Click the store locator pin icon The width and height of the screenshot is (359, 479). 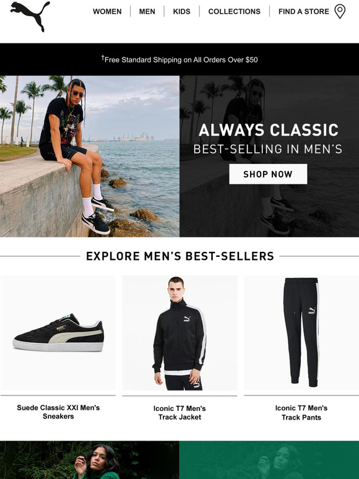340,12
